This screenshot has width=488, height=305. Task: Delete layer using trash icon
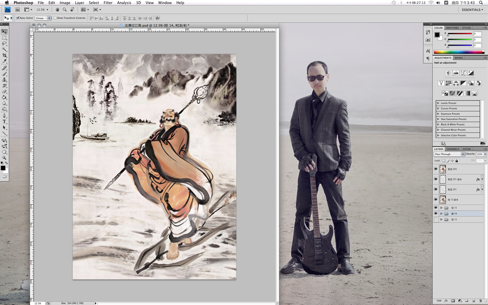coord(480,301)
